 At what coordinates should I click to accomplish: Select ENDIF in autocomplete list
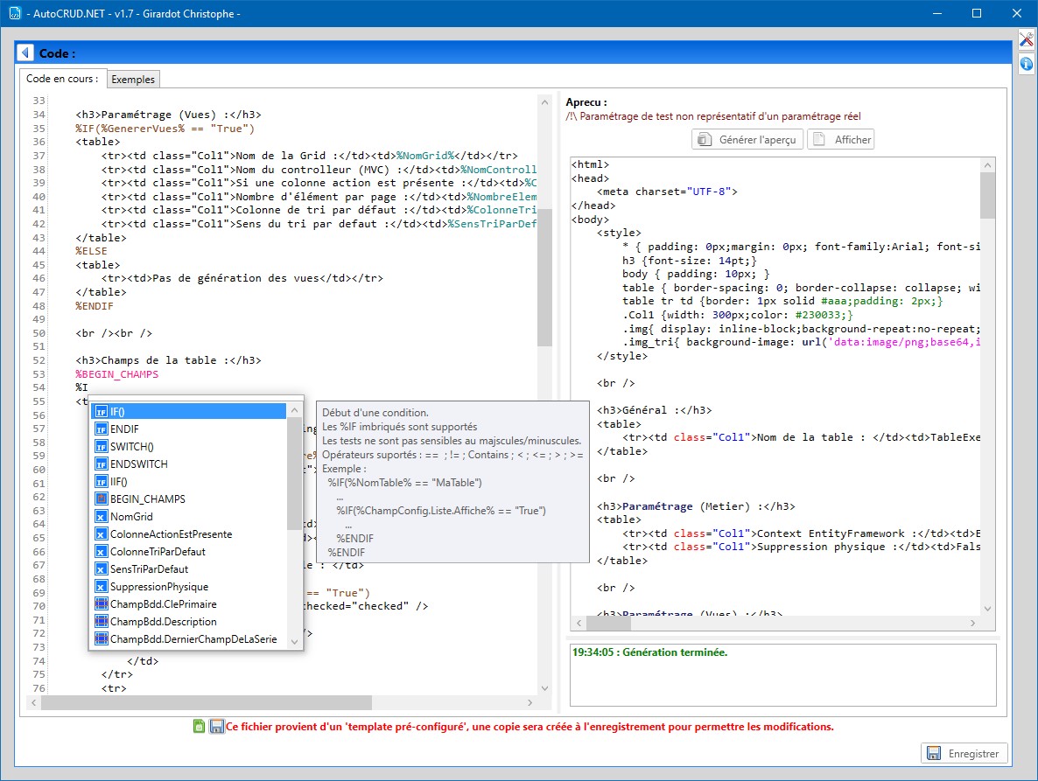point(189,429)
